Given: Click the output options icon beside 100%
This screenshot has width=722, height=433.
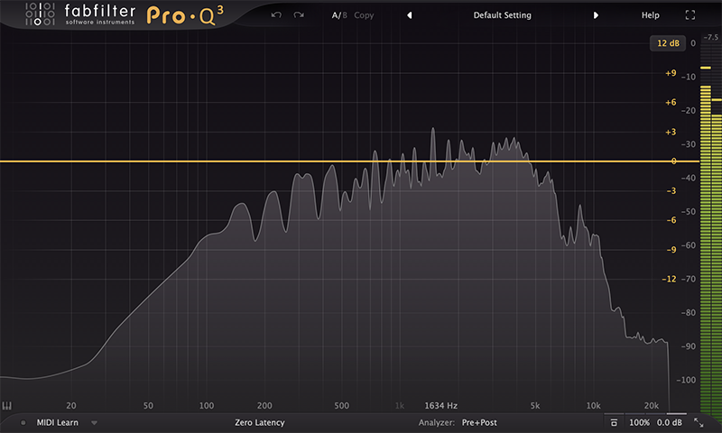Looking at the screenshot, I should [x=614, y=422].
